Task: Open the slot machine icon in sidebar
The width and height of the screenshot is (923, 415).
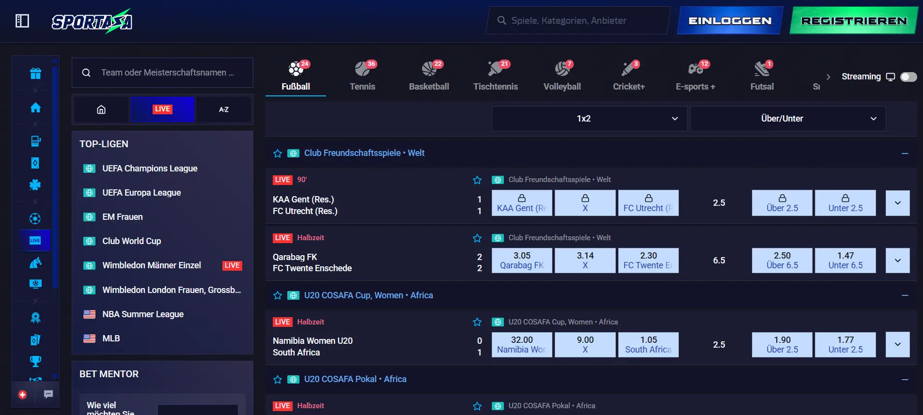Action: (x=35, y=141)
